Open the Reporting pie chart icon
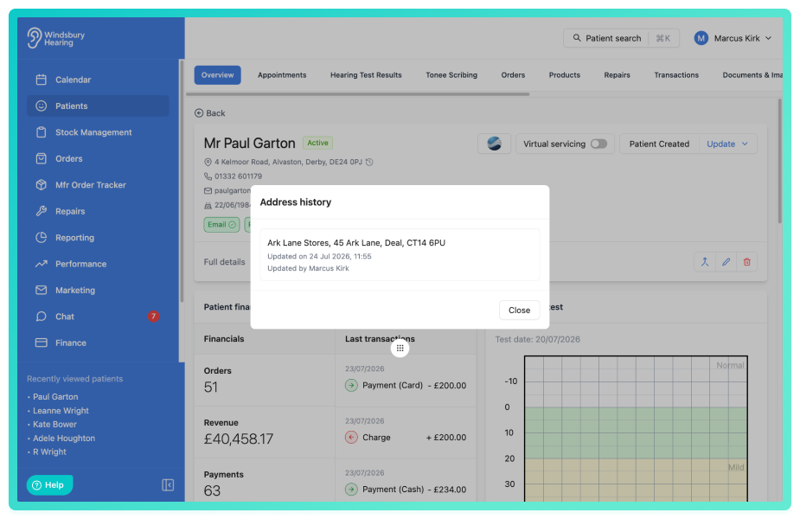The image size is (800, 519). tap(42, 237)
